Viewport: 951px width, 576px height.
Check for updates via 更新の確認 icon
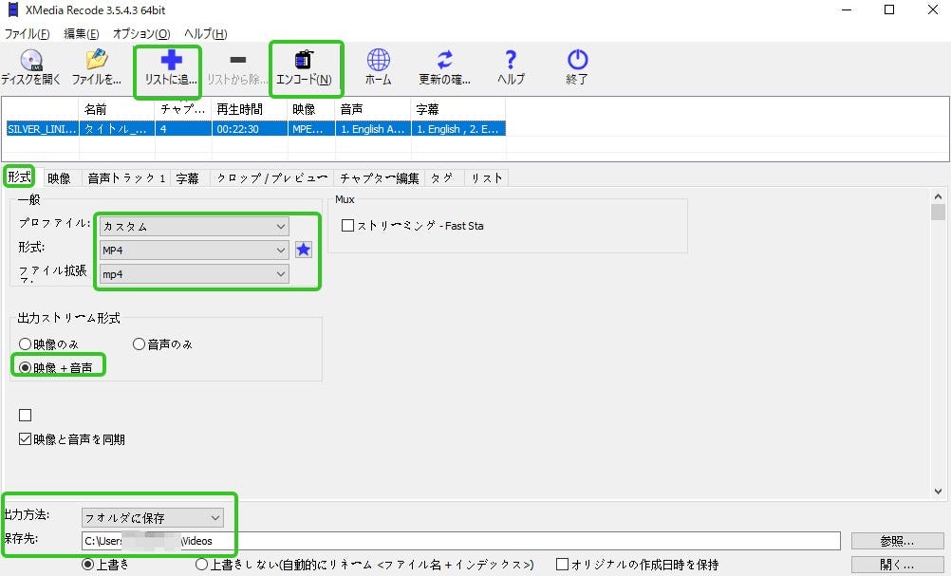[444, 67]
